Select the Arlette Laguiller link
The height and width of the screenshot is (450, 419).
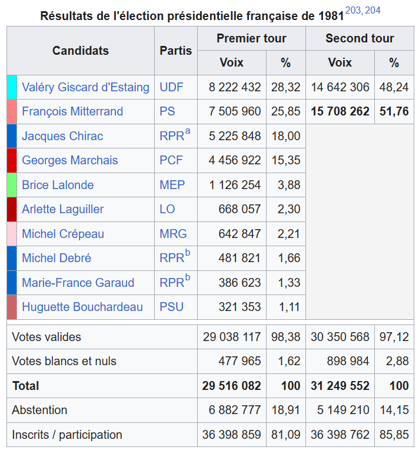(x=62, y=209)
